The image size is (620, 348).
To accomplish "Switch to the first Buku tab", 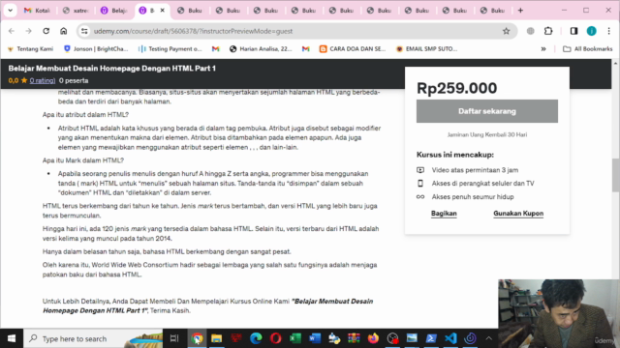I will click(190, 11).
